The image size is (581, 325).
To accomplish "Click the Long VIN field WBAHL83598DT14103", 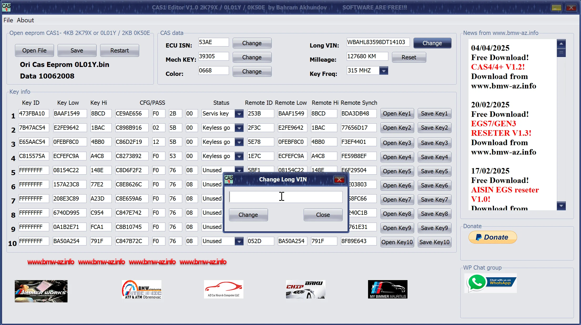I will [378, 42].
